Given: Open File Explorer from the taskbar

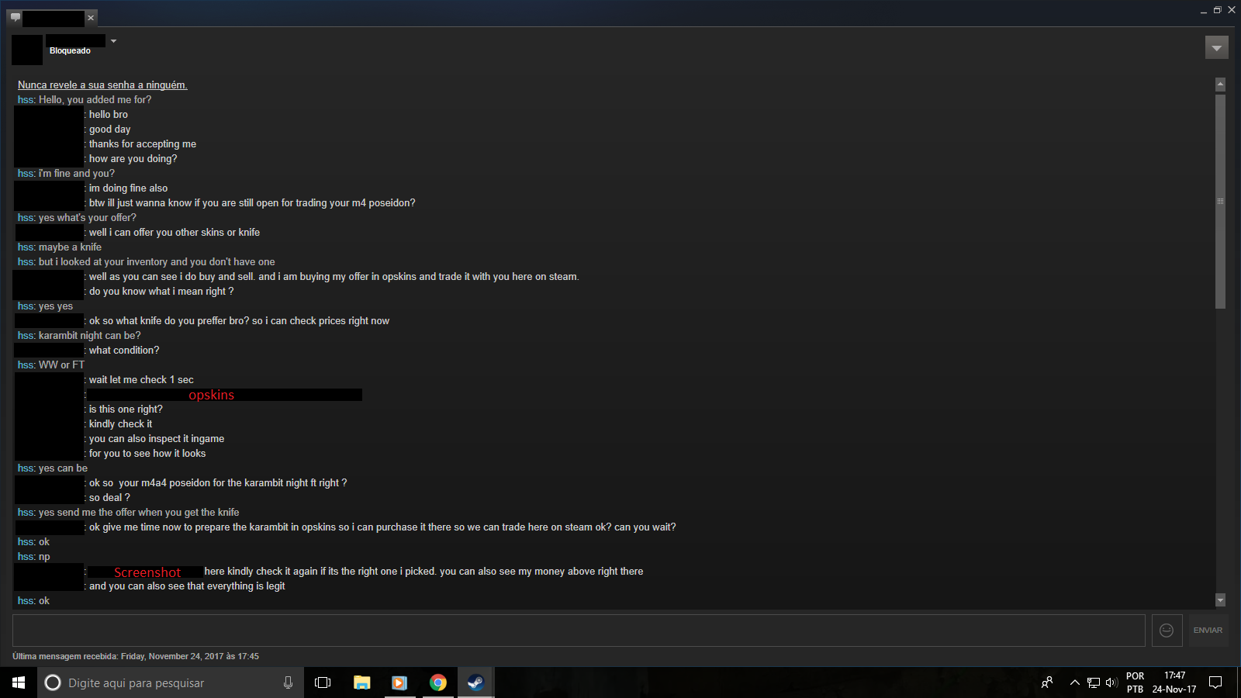Looking at the screenshot, I should point(361,682).
